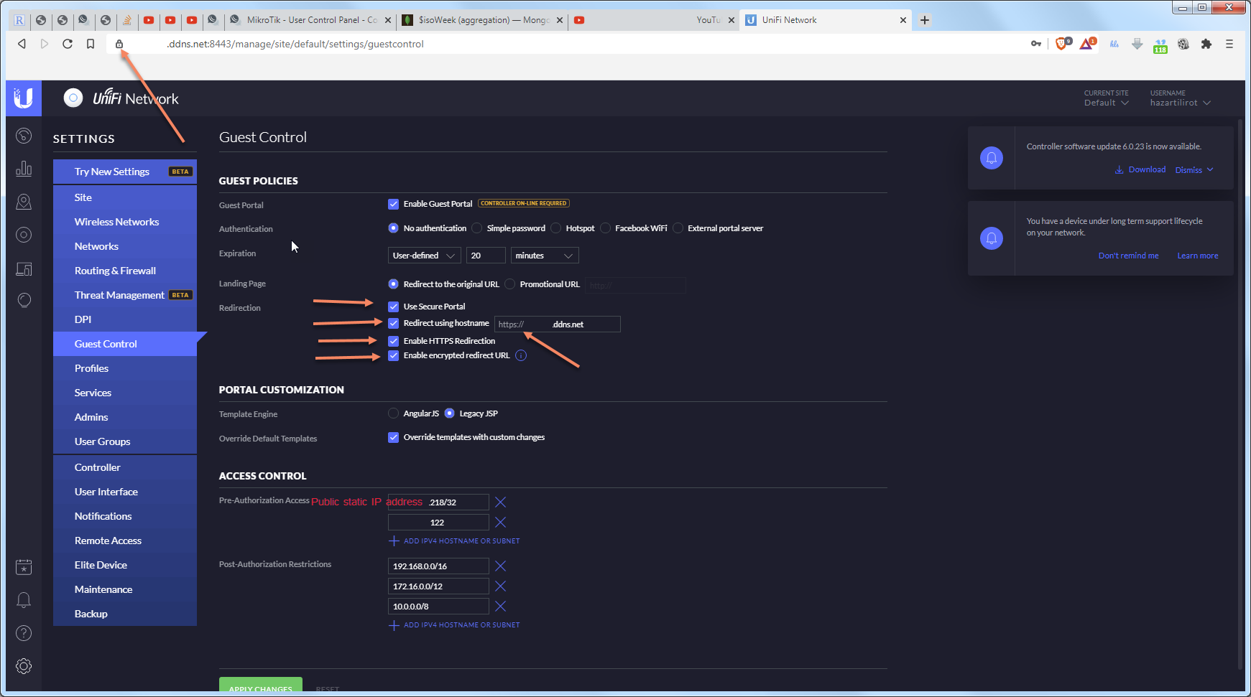This screenshot has height=697, width=1251.
Task: Bookmark this page with the bookmark icon
Action: pyautogui.click(x=91, y=44)
